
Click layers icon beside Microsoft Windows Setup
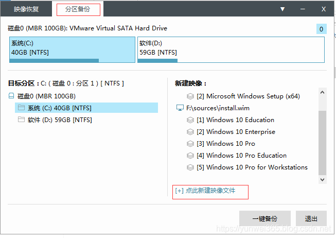pyautogui.click(x=190, y=96)
